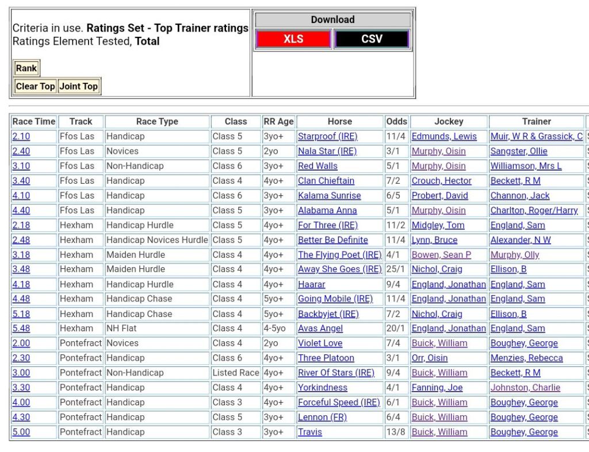Screen dimensions: 589x452
Task: Open horse Starproof (IRE) link
Action: tap(327, 137)
